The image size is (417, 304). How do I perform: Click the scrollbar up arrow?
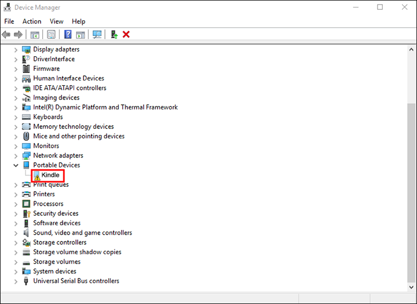coord(411,49)
